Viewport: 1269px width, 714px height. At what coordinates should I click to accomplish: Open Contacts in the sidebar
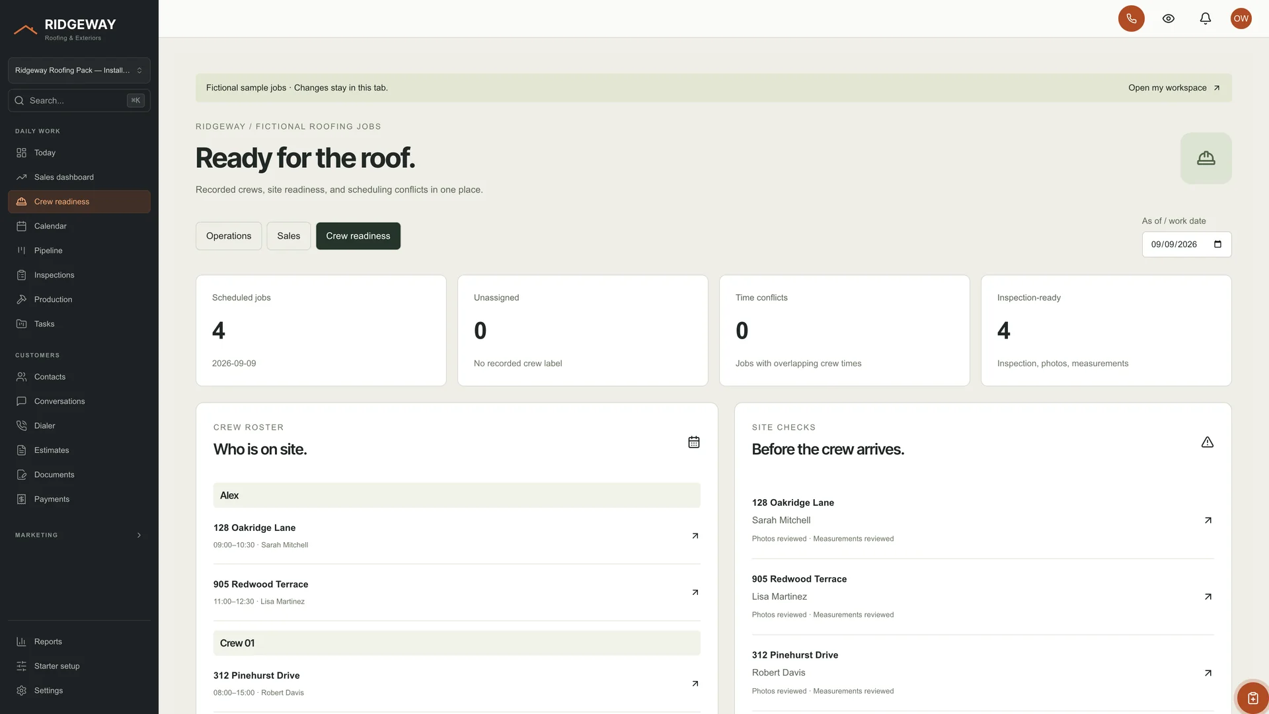(79, 377)
